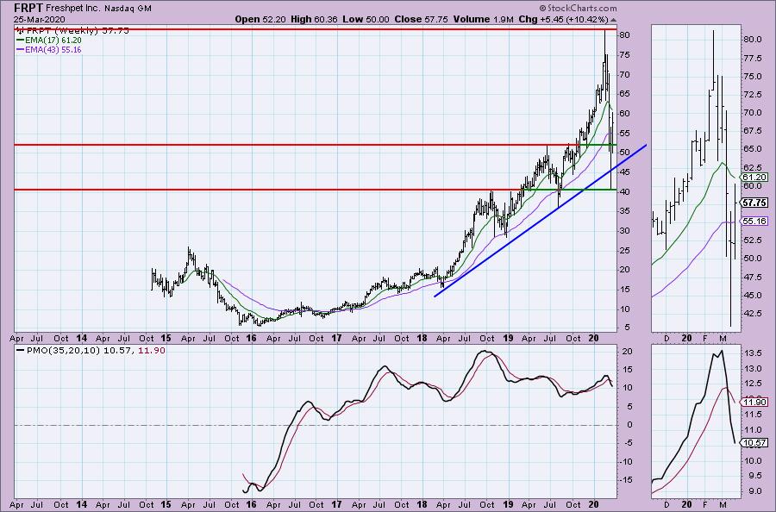This screenshot has width=776, height=512.
Task: Click the up arrow beside the change percentage
Action: [614, 20]
